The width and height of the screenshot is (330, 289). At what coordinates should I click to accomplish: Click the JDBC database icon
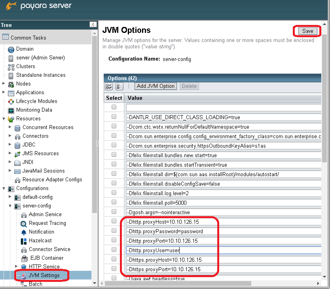pos(17,145)
